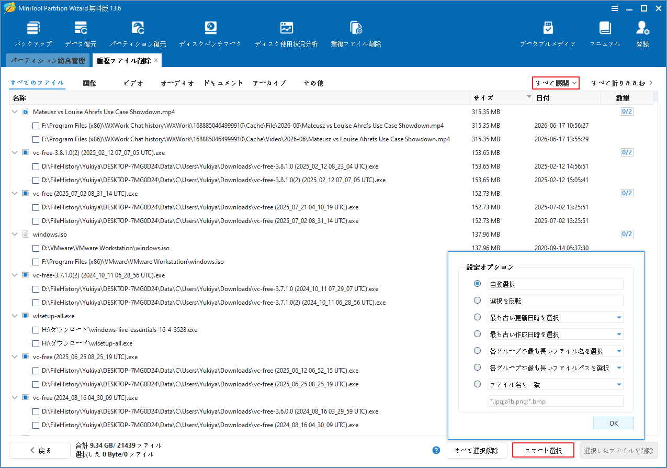Open ファイル名を一致 dropdown arrow

click(x=619, y=385)
